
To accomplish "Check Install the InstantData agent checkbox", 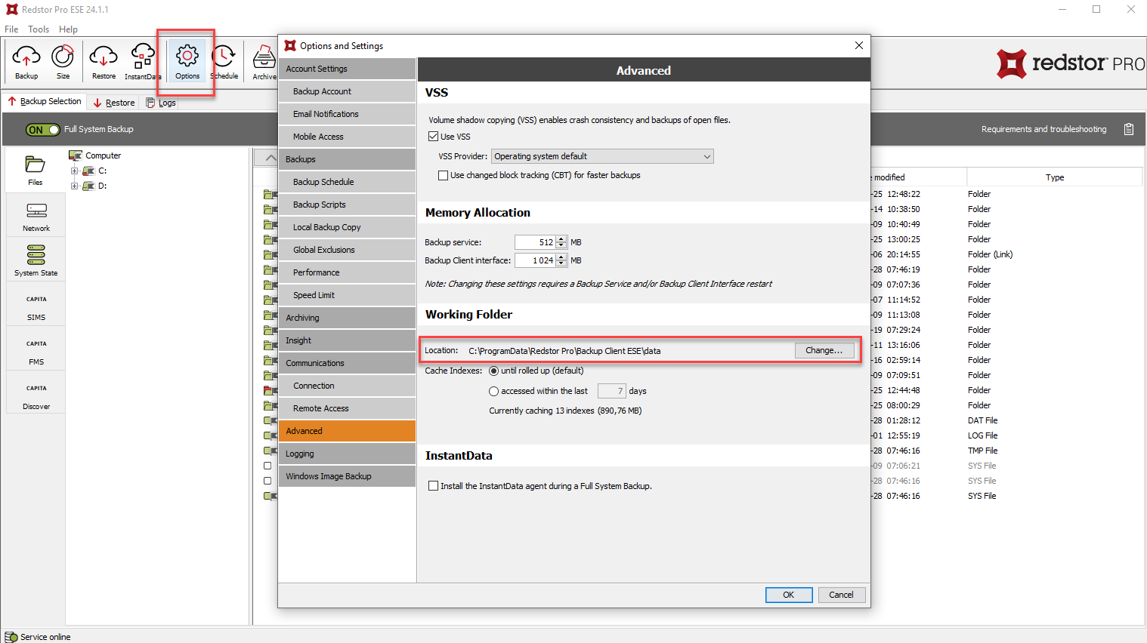I will click(434, 486).
